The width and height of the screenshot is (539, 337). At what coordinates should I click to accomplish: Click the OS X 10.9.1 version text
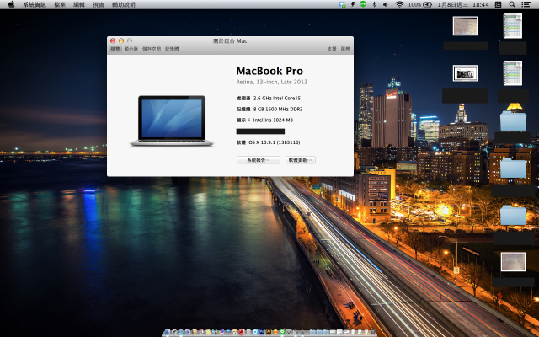274,142
